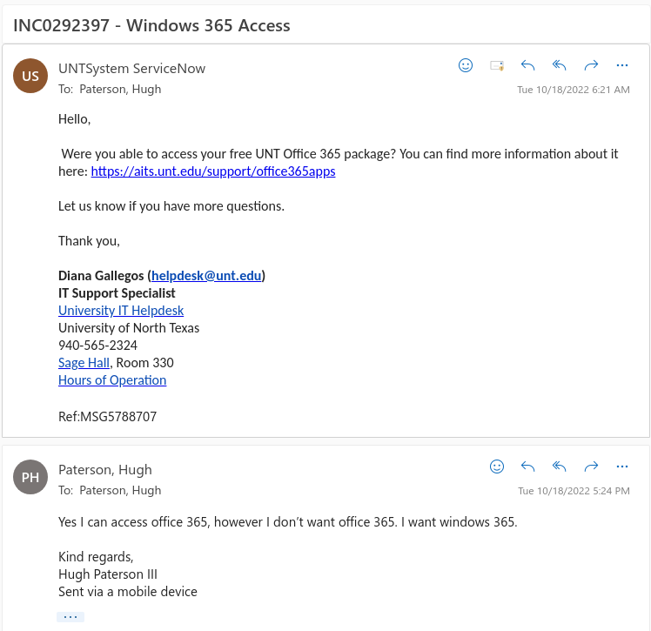React with emoji to Hugh Paterson's message

pyautogui.click(x=497, y=467)
